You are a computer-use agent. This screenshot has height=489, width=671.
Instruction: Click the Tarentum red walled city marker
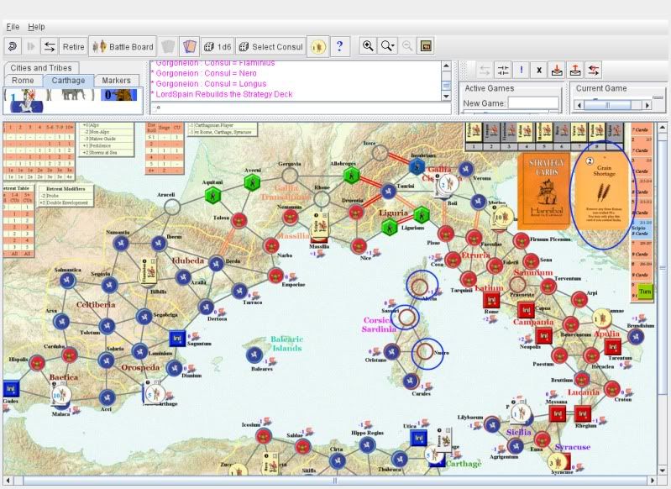point(613,346)
